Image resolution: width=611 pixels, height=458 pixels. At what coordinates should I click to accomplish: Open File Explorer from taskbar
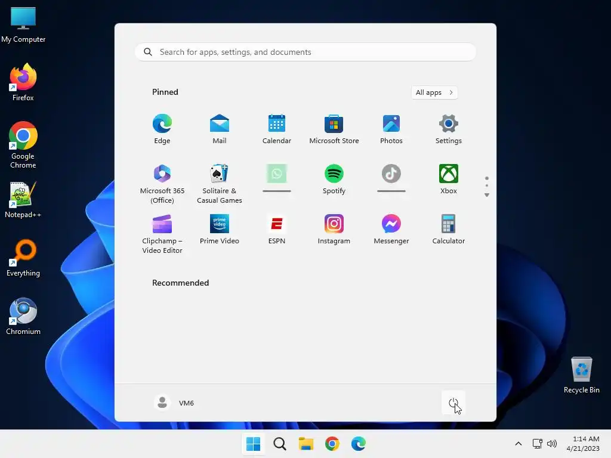tap(306, 444)
